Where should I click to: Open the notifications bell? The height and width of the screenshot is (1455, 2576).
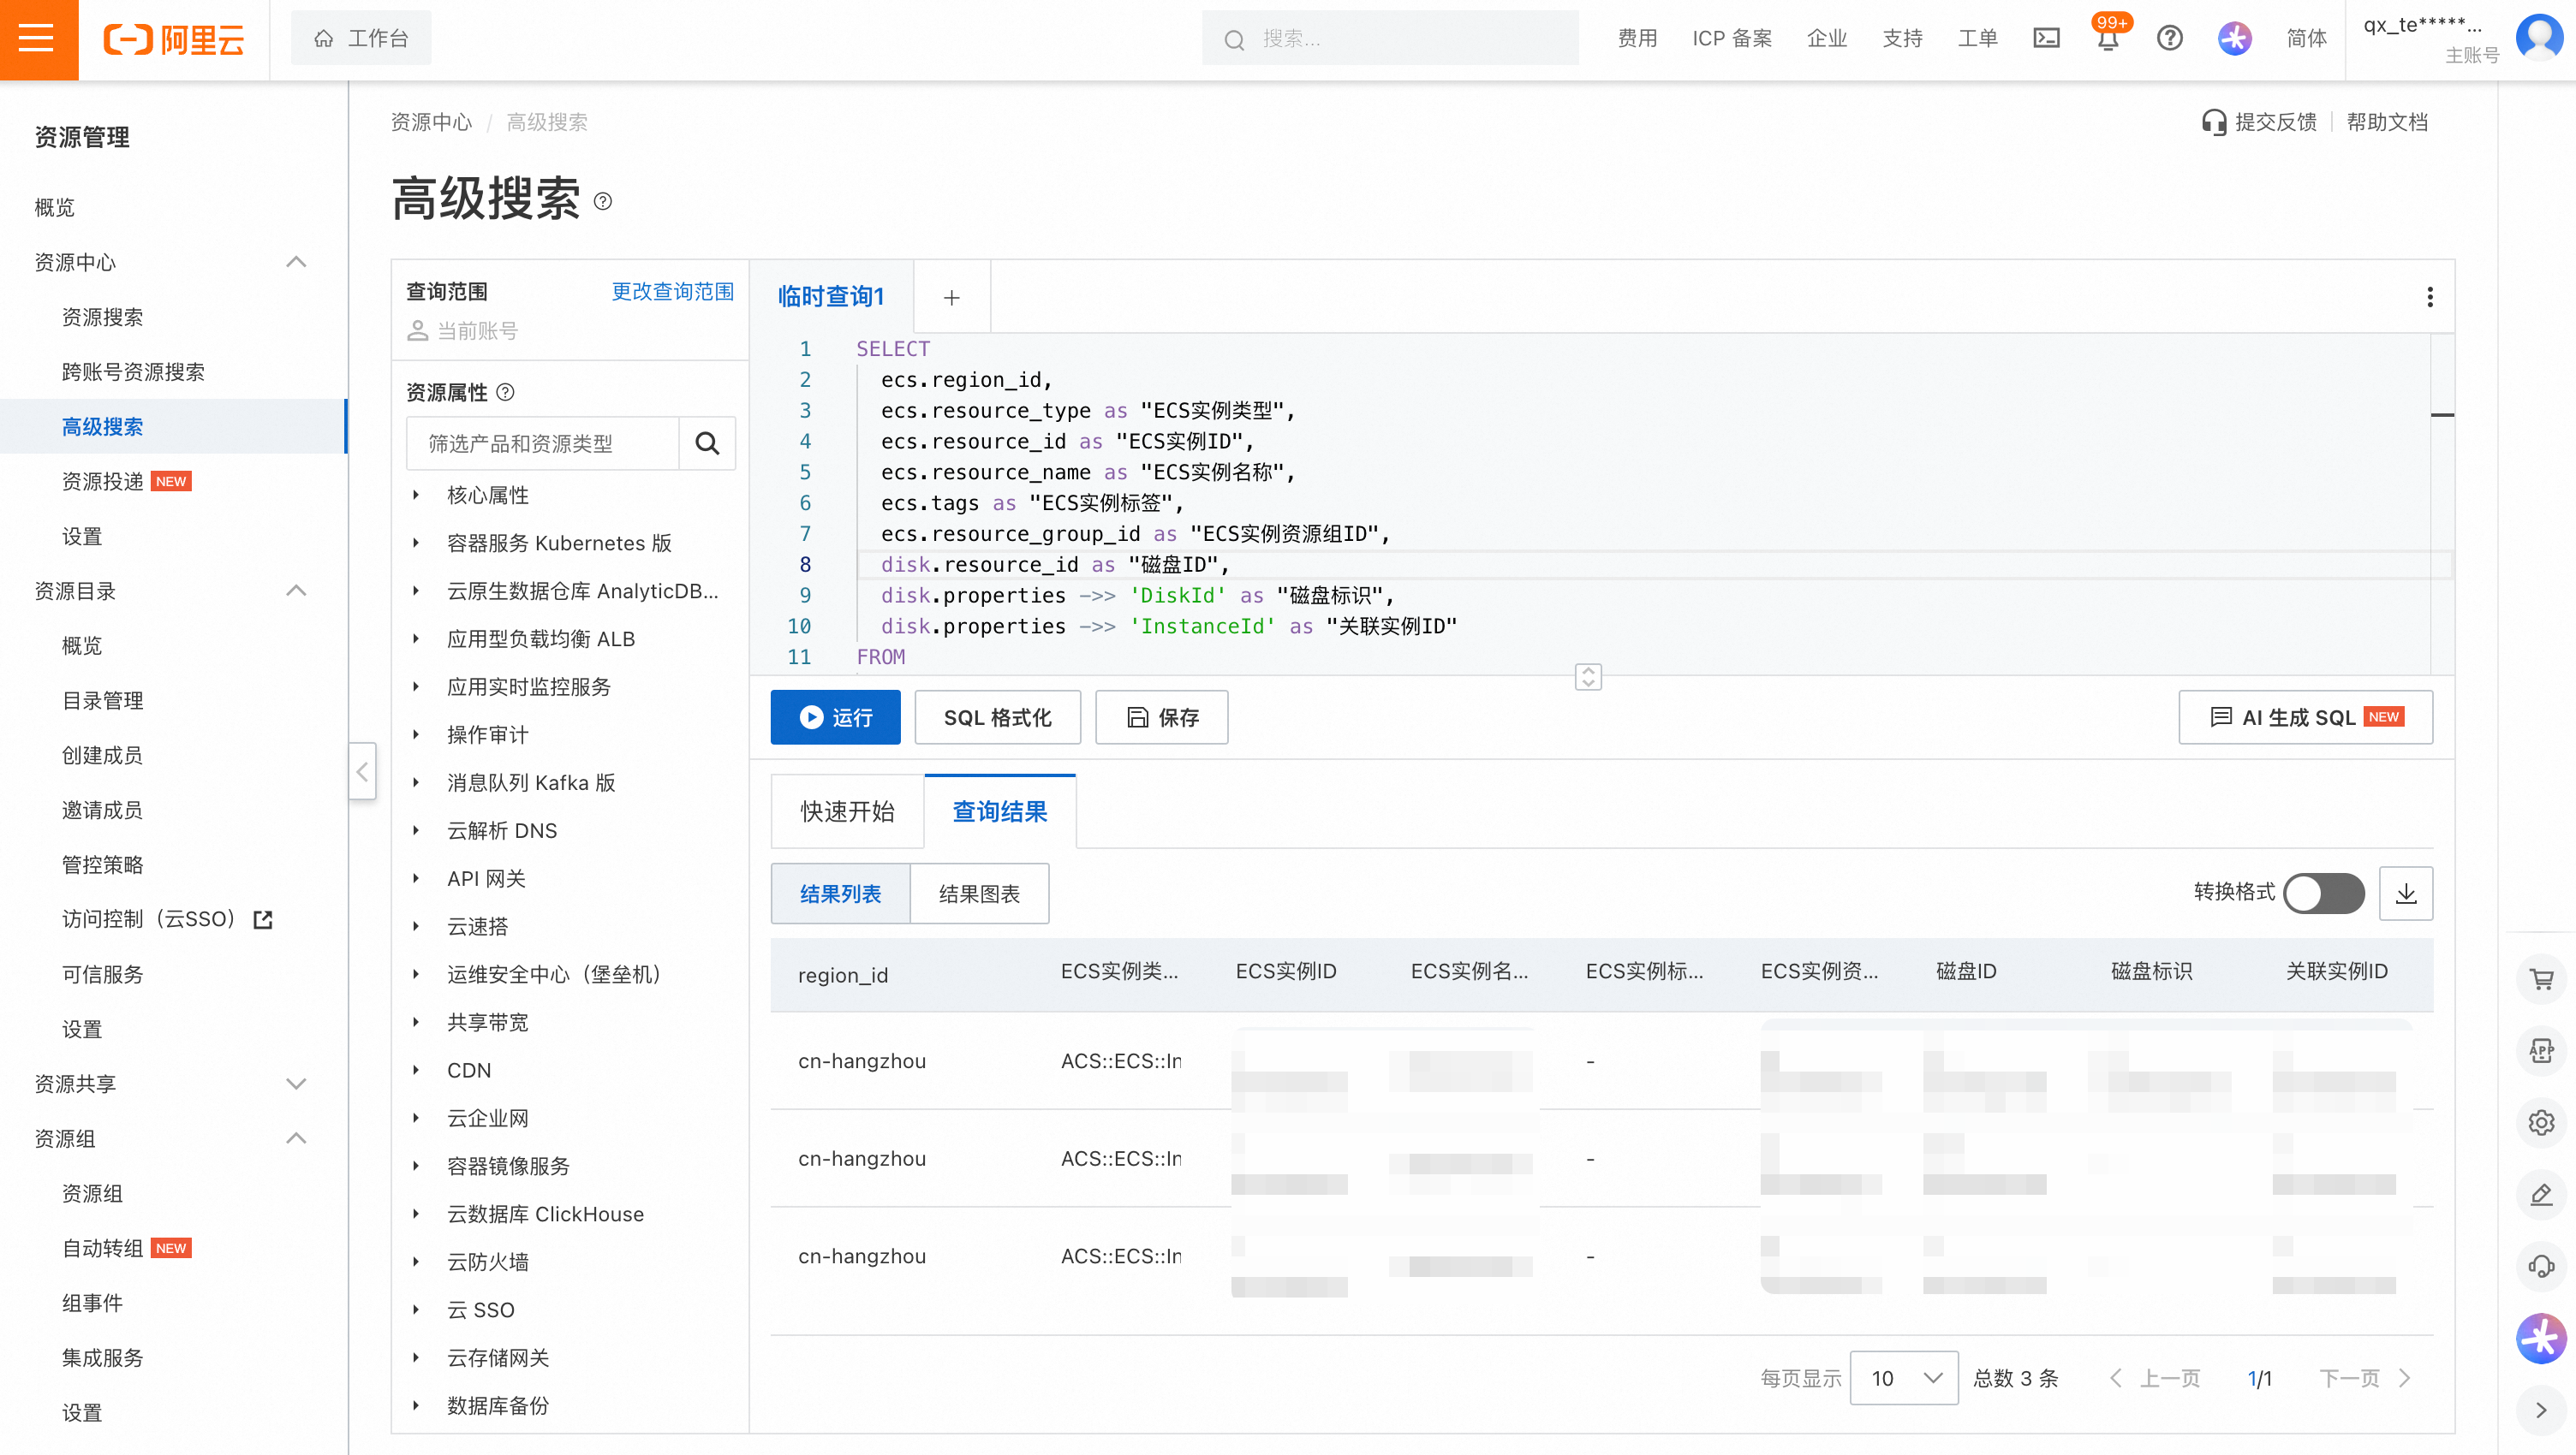(2107, 39)
